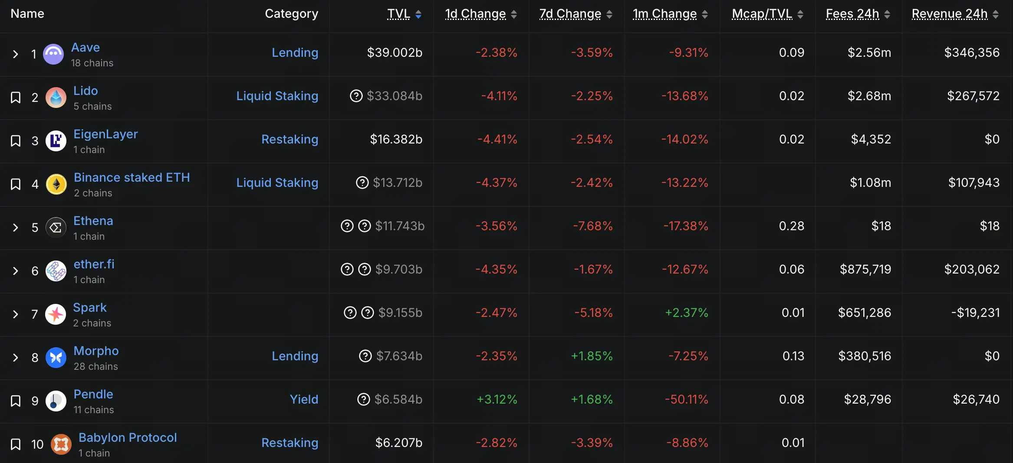This screenshot has width=1013, height=463.
Task: Click Spark's revenue value -$19,231
Action: coord(975,313)
